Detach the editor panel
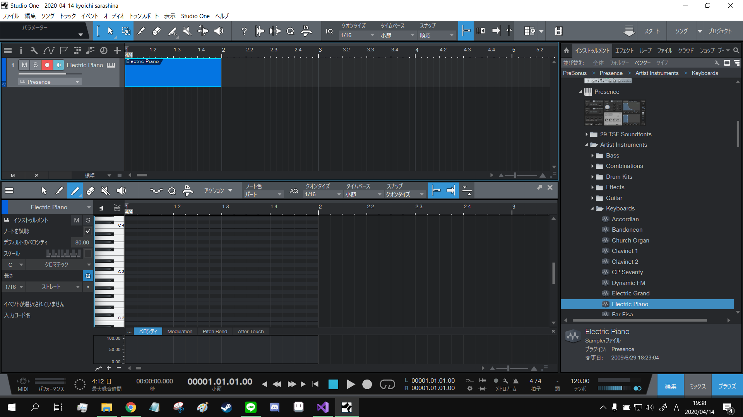 [539, 187]
